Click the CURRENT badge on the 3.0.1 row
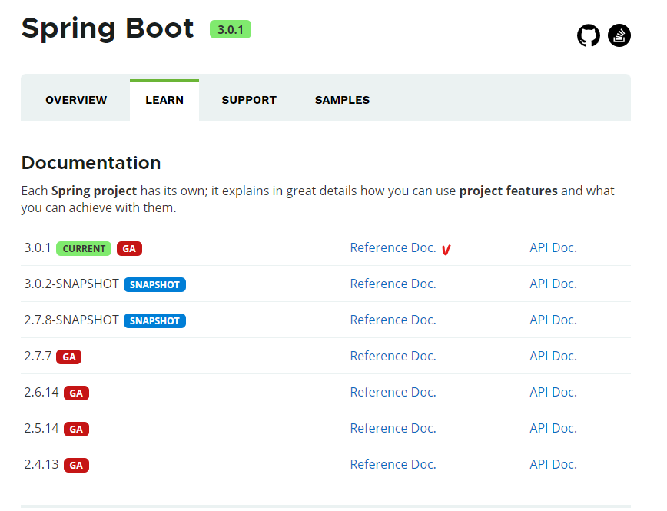The height and width of the screenshot is (511, 667). tap(84, 248)
